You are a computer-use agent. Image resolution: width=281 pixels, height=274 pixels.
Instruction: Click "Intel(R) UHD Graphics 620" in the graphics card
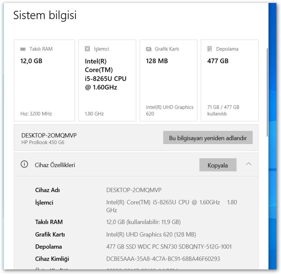point(170,110)
